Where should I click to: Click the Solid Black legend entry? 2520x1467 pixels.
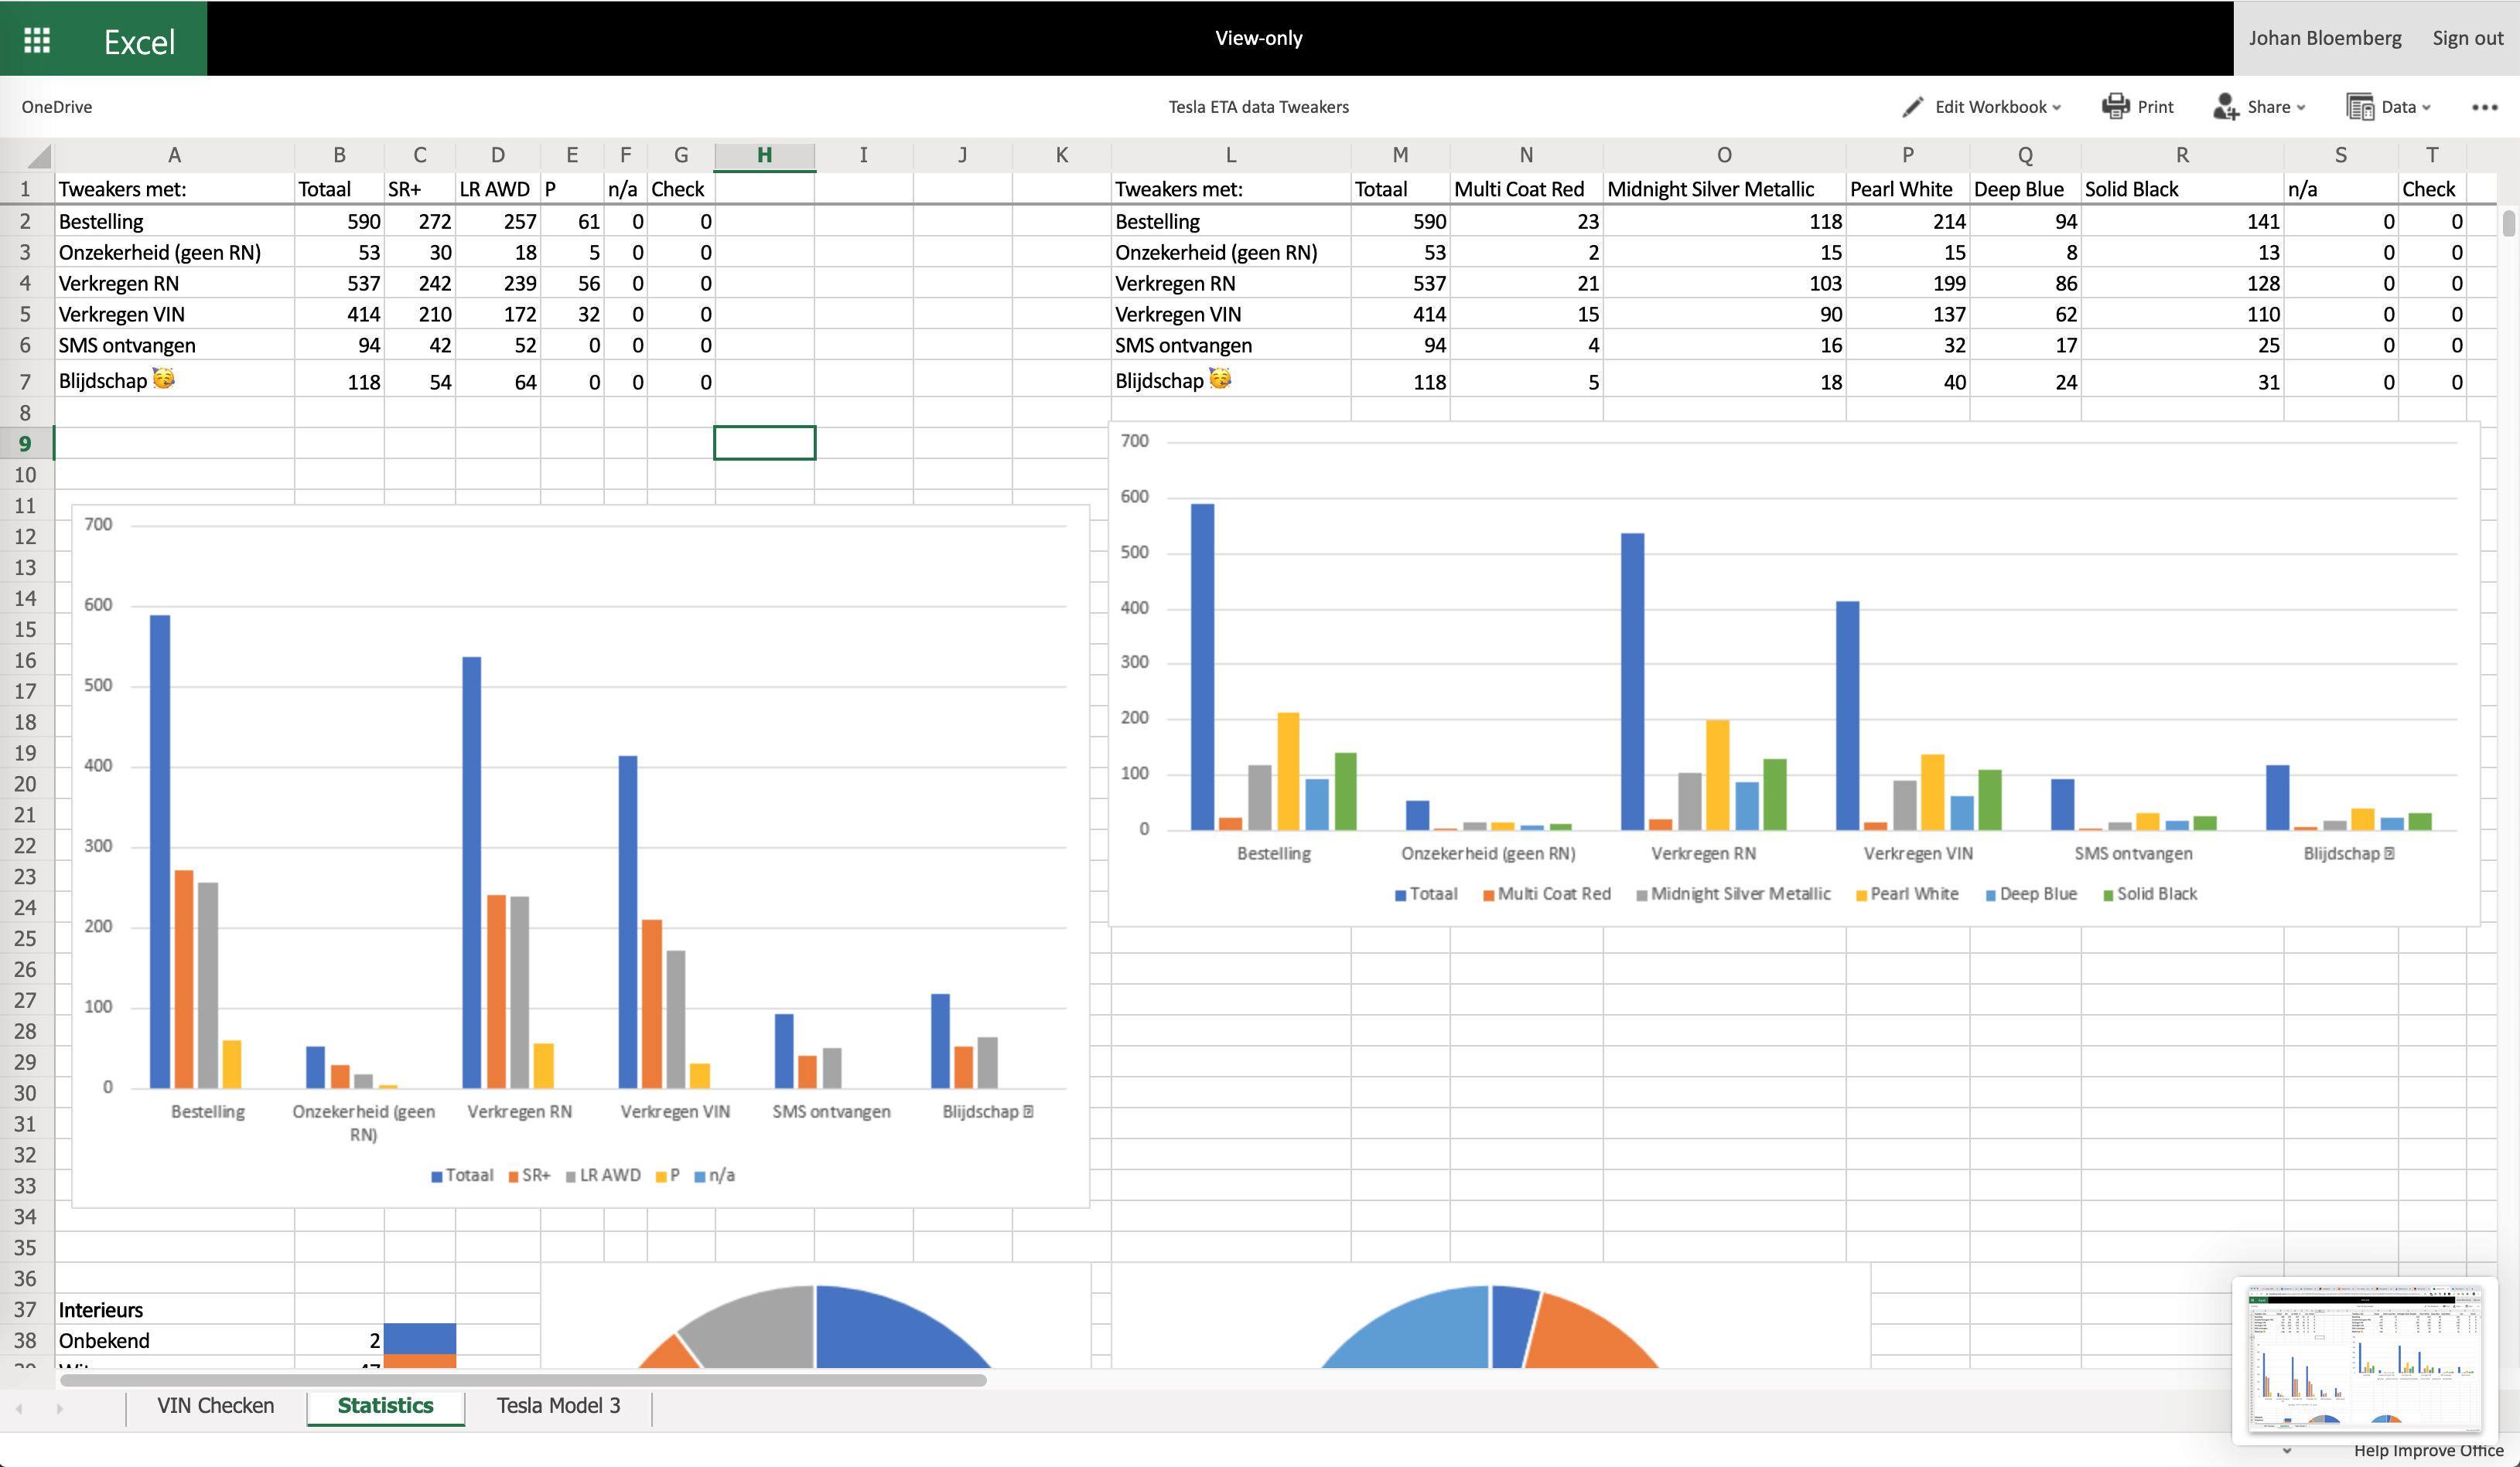[x=2150, y=894]
